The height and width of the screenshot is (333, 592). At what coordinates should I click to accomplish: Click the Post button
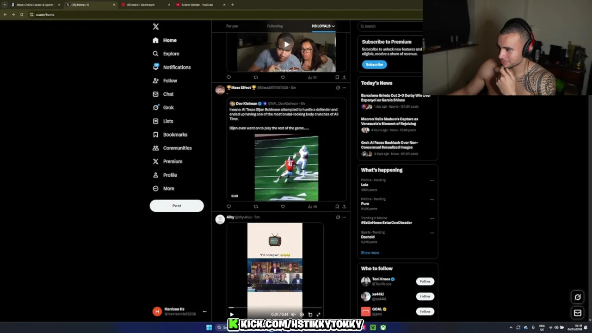coord(177,206)
